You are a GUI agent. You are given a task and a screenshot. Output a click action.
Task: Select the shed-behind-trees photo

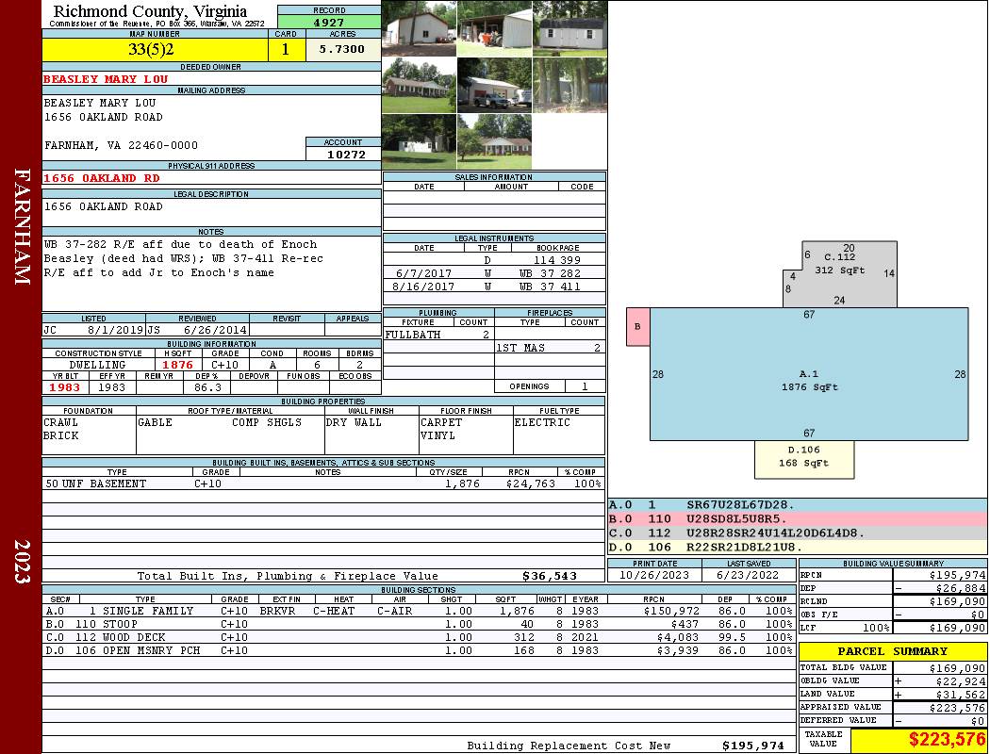[569, 85]
